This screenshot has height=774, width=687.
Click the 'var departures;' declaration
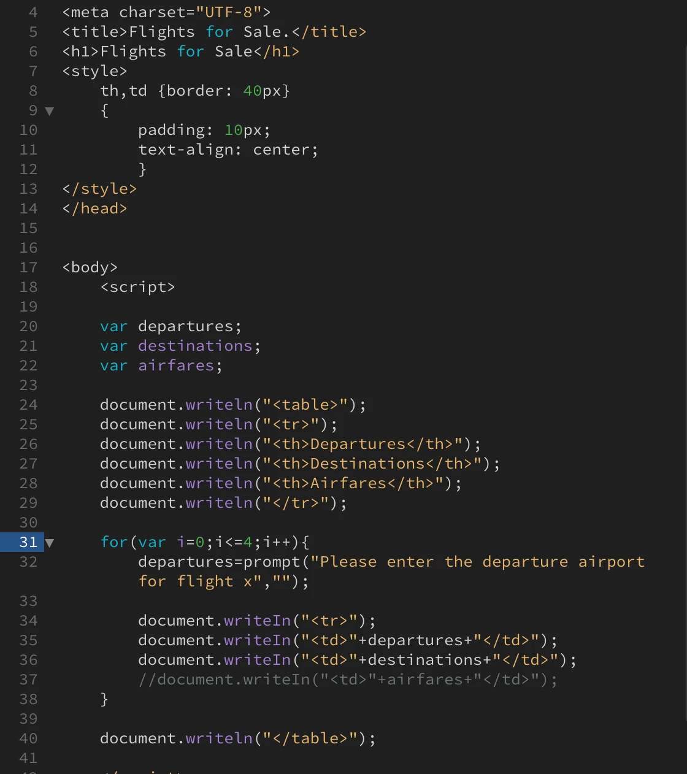171,326
